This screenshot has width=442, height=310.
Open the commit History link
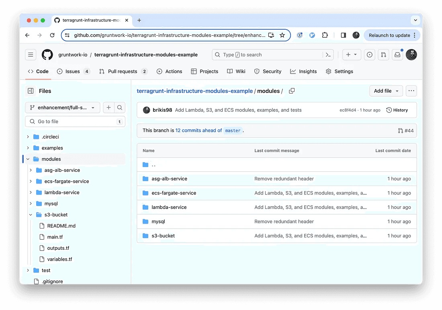click(397, 110)
